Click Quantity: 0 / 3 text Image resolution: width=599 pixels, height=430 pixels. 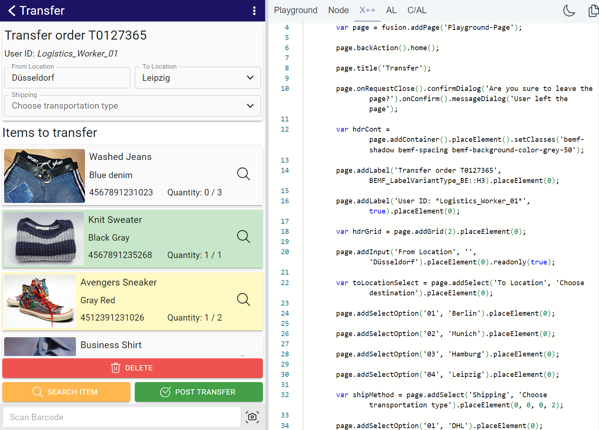pos(195,192)
